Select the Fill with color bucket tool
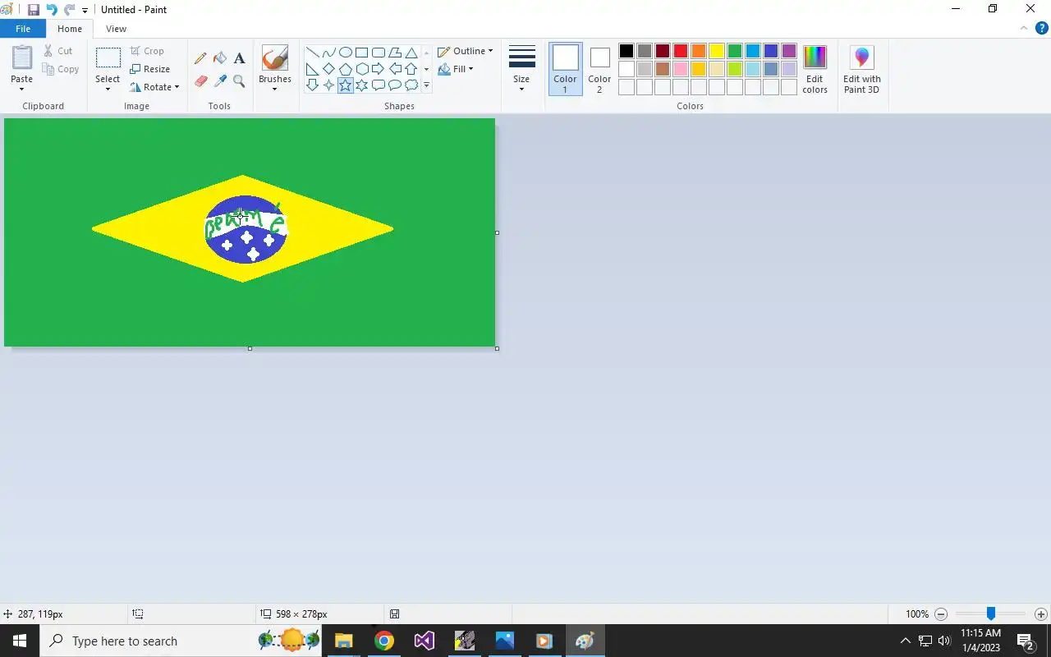The height and width of the screenshot is (657, 1051). point(220,58)
